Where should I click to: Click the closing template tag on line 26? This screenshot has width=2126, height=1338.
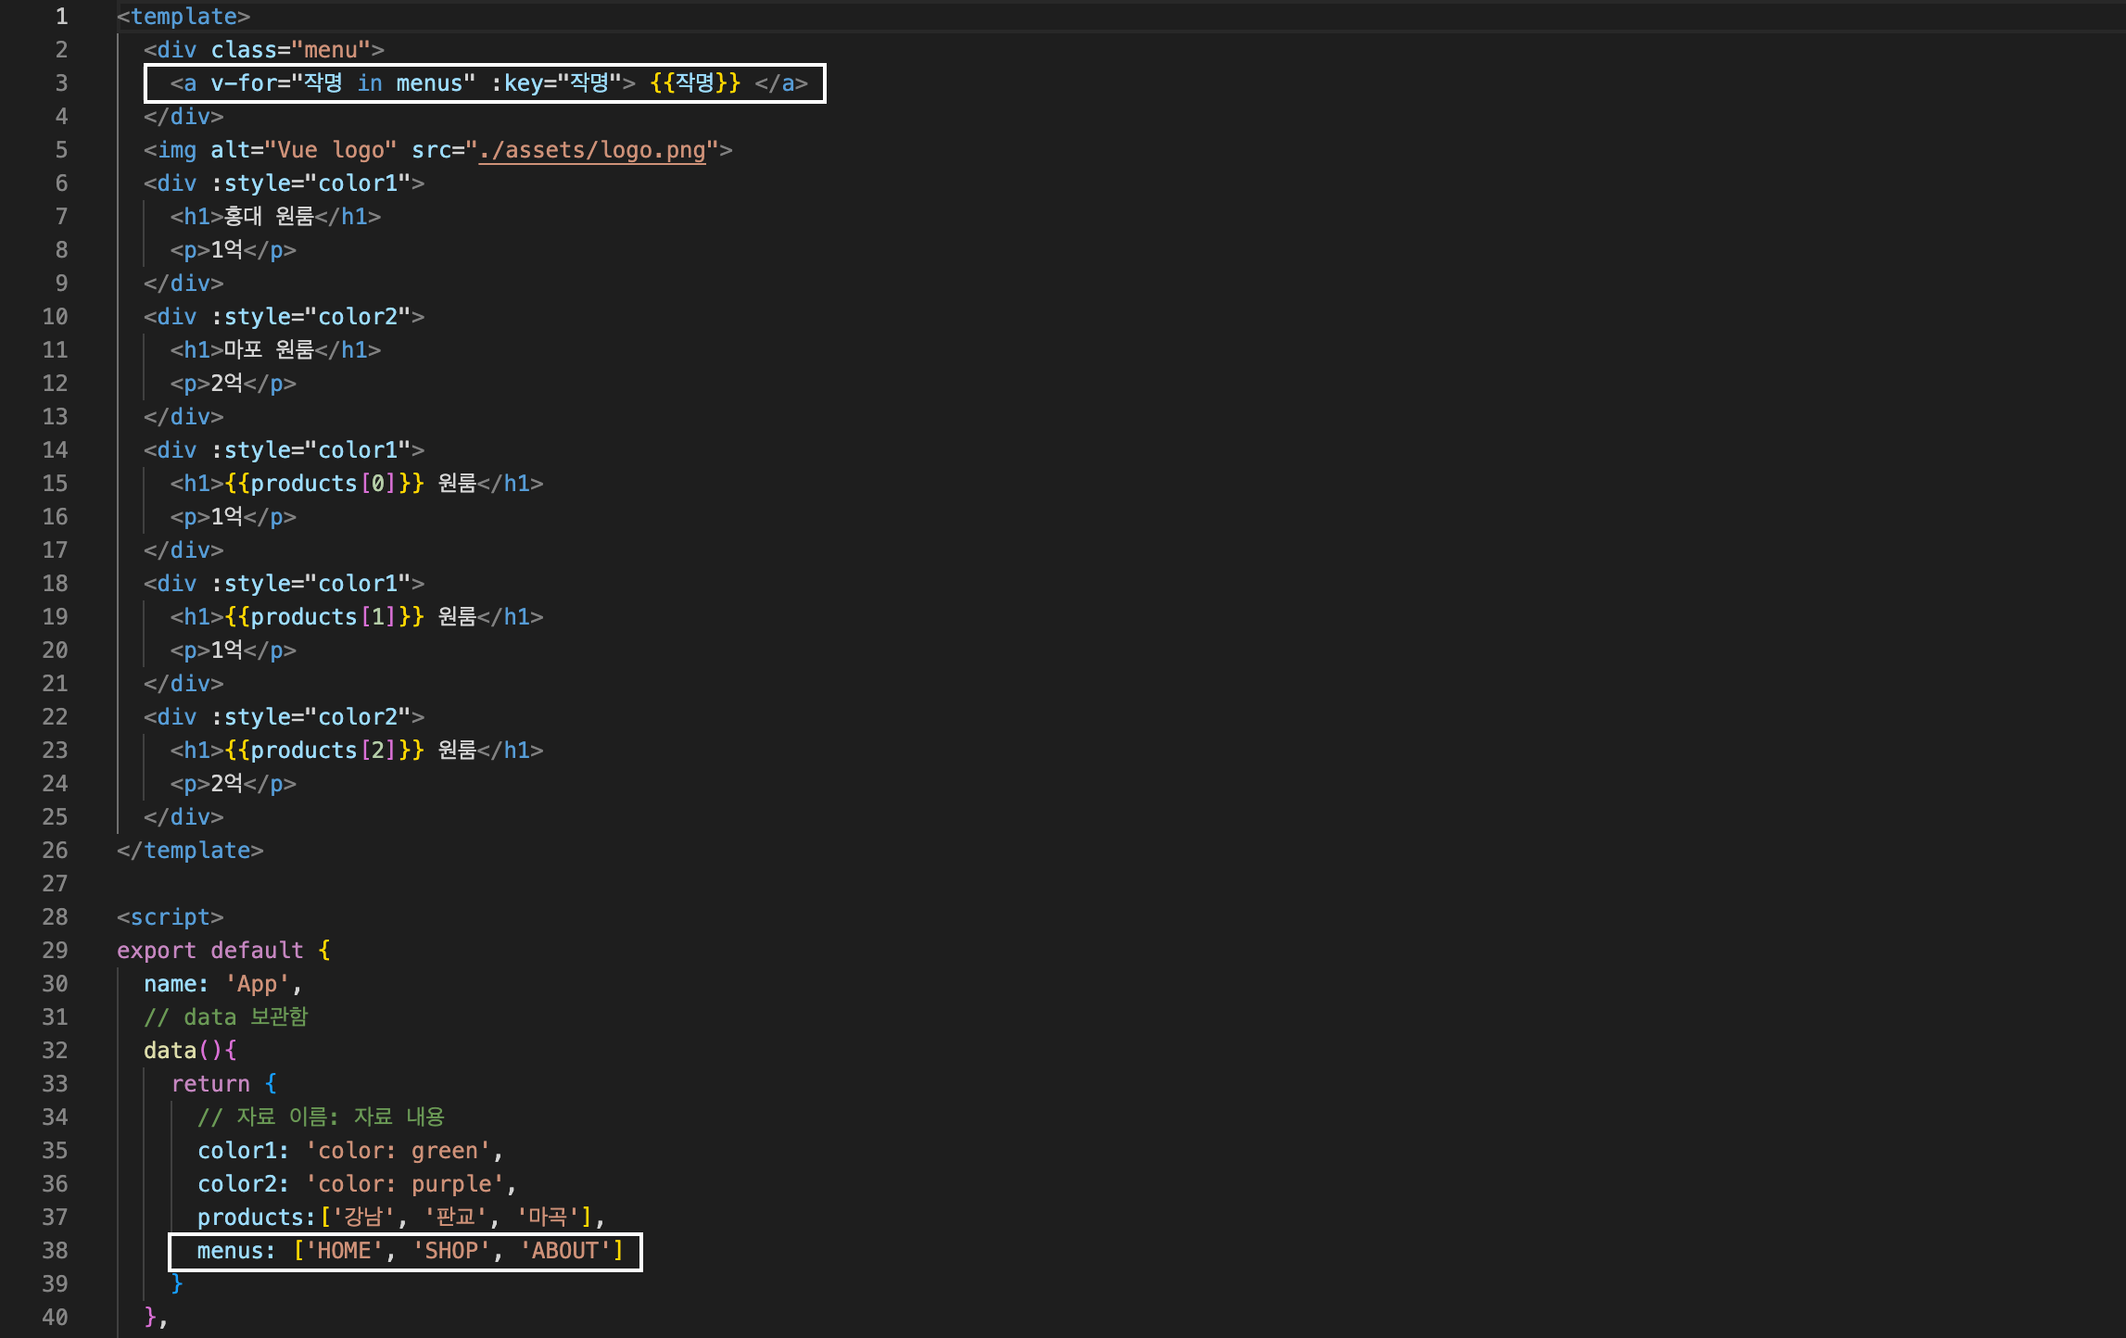pyautogui.click(x=190, y=851)
